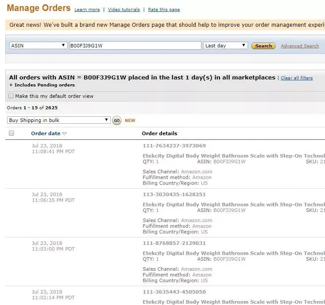Click Etekcity scale product title in order 113-3030435-1628251
Image resolution: width=325 pixels, height=305 pixels.
[234, 205]
